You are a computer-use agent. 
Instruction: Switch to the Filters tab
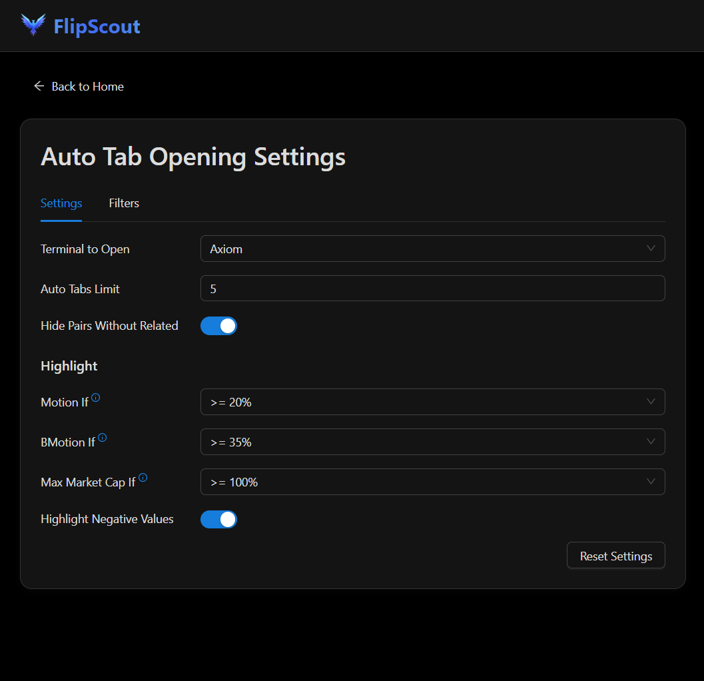pyautogui.click(x=124, y=203)
